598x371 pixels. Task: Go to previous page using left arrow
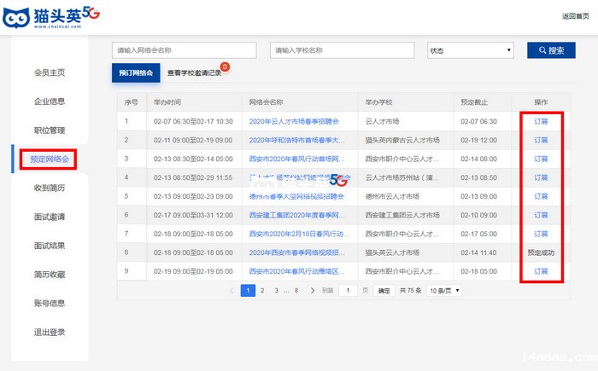coord(232,290)
